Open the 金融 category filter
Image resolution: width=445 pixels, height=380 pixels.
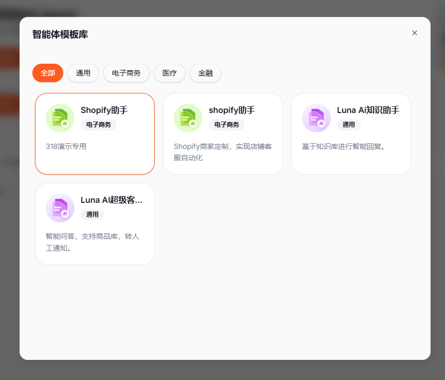[x=206, y=73]
